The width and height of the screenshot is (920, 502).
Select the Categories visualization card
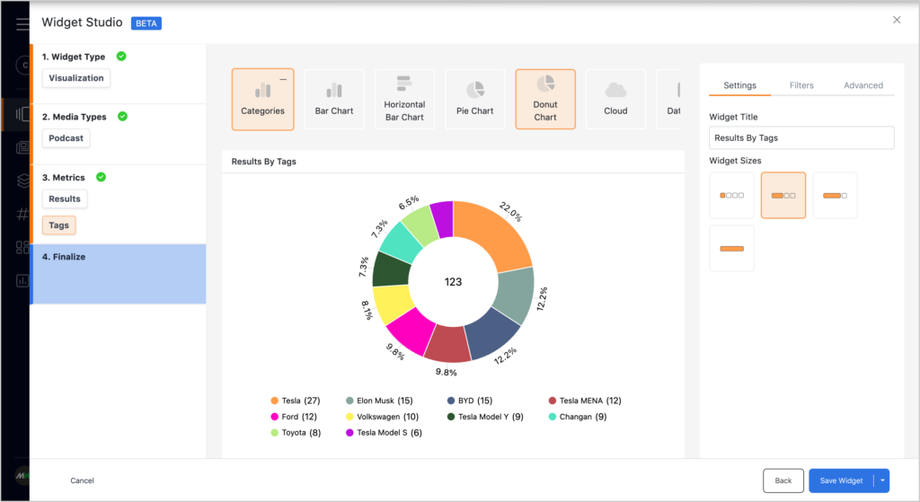[x=262, y=99]
